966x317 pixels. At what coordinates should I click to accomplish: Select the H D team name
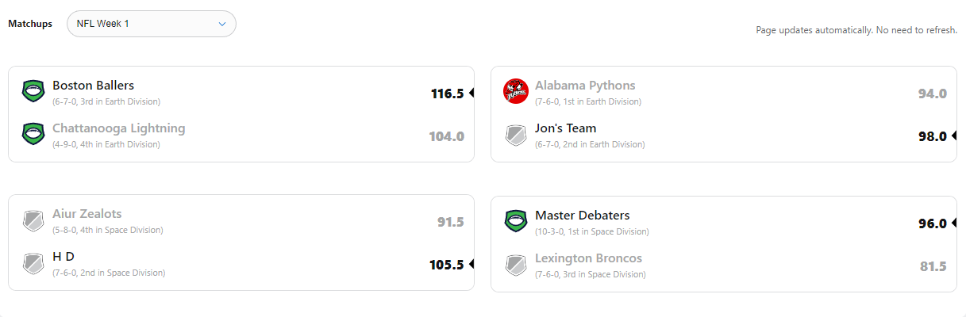(64, 257)
